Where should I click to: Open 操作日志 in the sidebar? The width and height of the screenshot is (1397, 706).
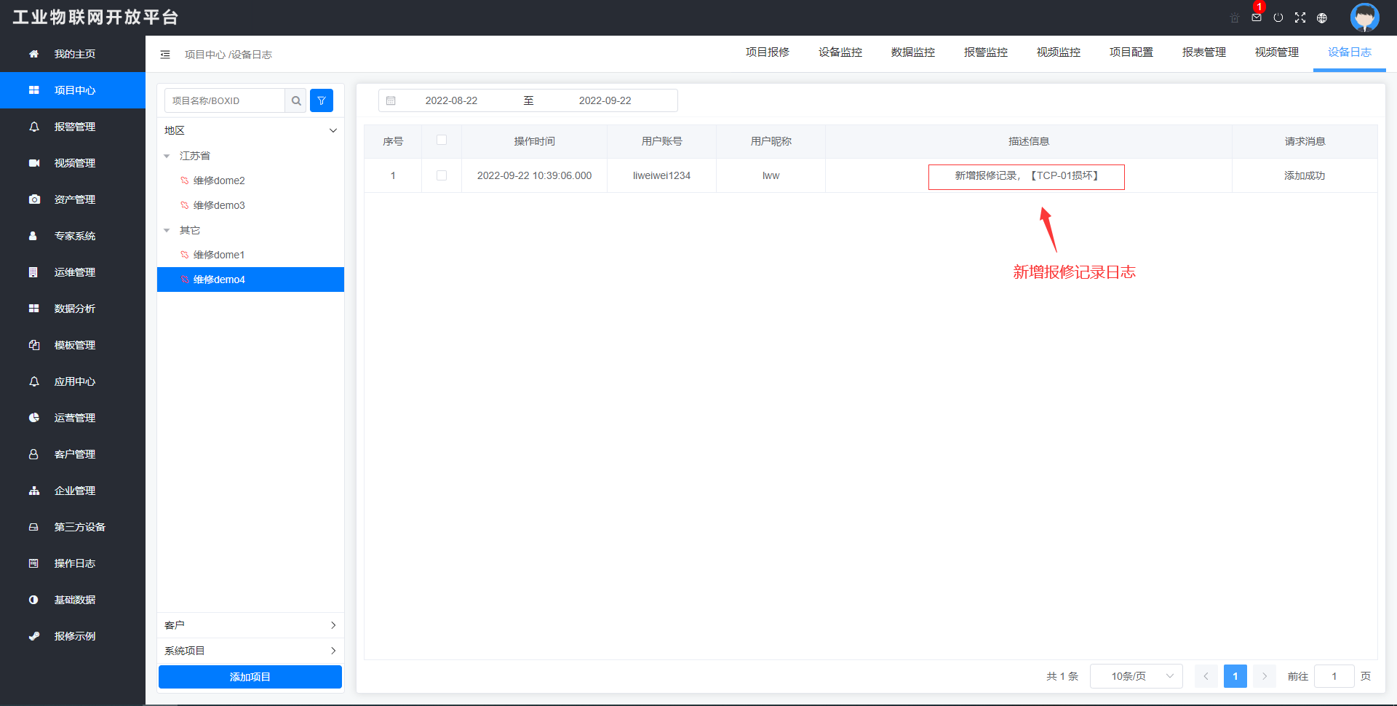(x=73, y=563)
